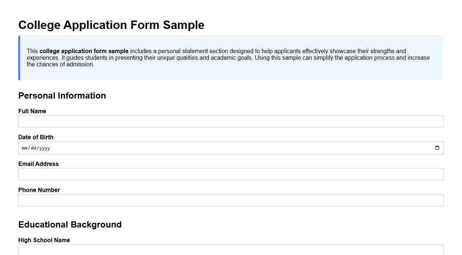Open the Date of Birth calendar picker icon
462x255 pixels.
437,148
